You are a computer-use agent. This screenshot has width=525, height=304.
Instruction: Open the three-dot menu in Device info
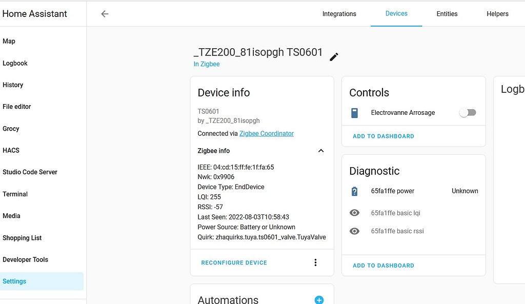315,262
